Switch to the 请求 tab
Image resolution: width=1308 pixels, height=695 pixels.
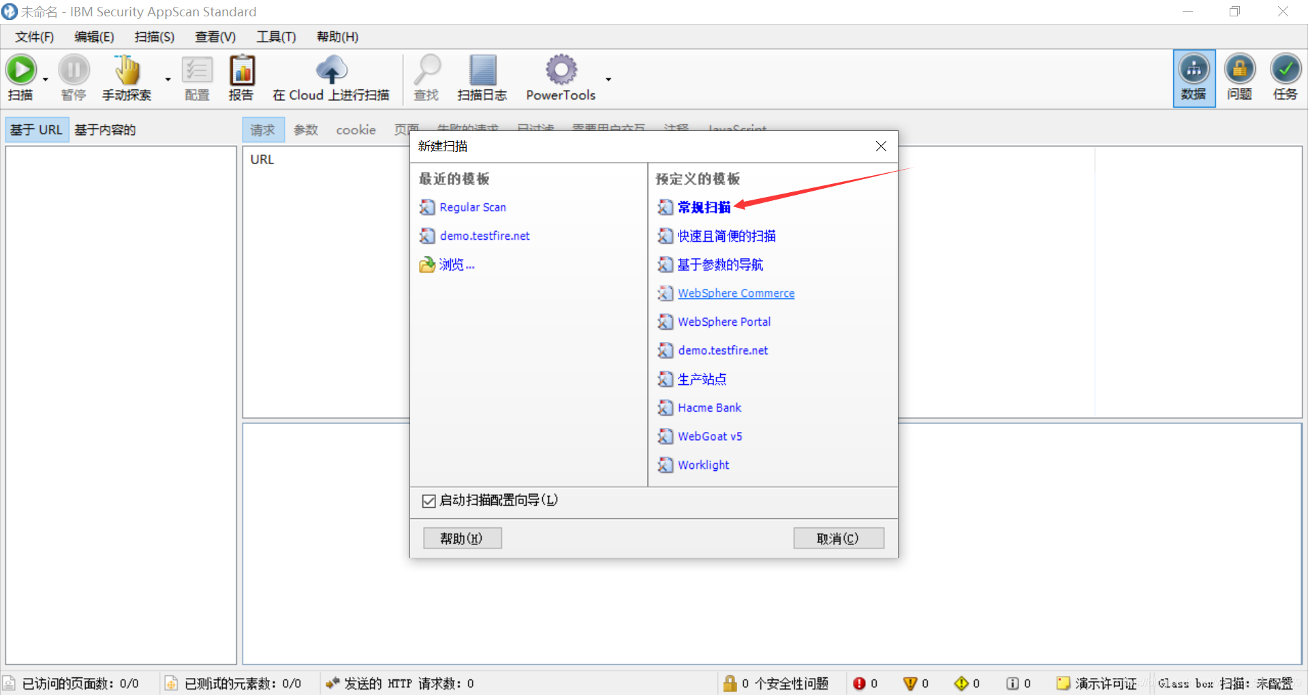pos(262,129)
